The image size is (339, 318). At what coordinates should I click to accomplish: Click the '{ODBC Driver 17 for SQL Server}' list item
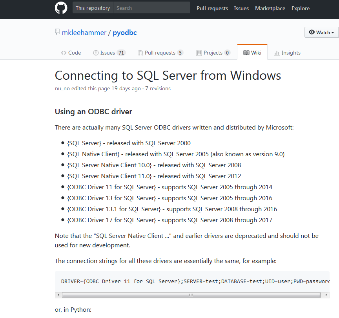coord(170,220)
